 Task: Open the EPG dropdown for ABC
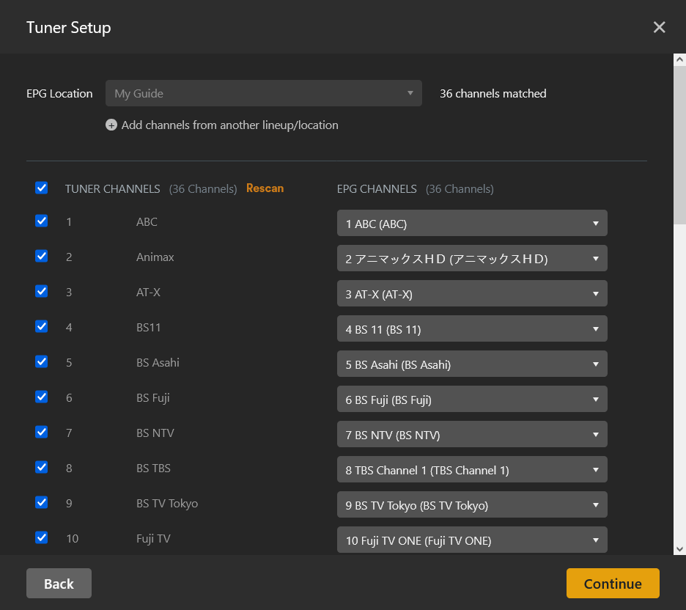click(x=471, y=222)
